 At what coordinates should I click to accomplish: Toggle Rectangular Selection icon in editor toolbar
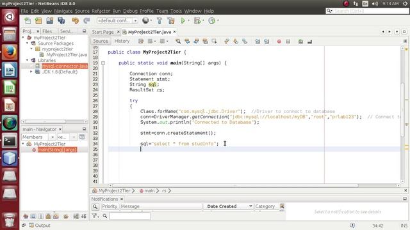click(214, 41)
